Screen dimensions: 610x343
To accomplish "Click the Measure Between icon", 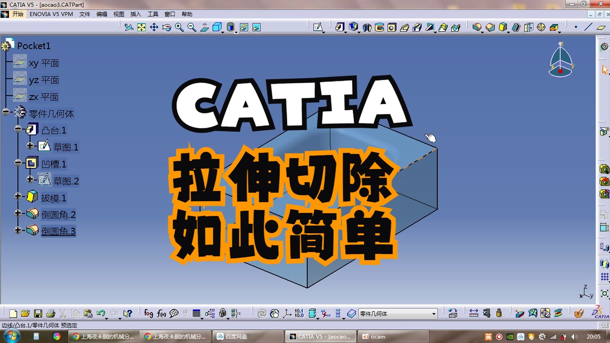I will click(x=474, y=313).
